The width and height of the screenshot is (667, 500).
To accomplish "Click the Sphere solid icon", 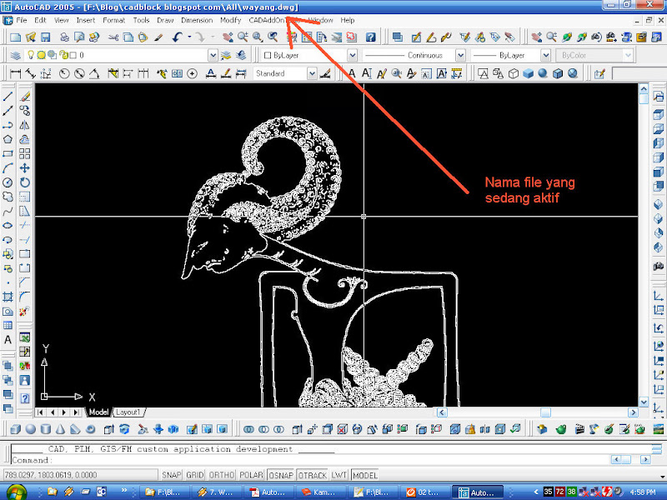I will [31, 429].
